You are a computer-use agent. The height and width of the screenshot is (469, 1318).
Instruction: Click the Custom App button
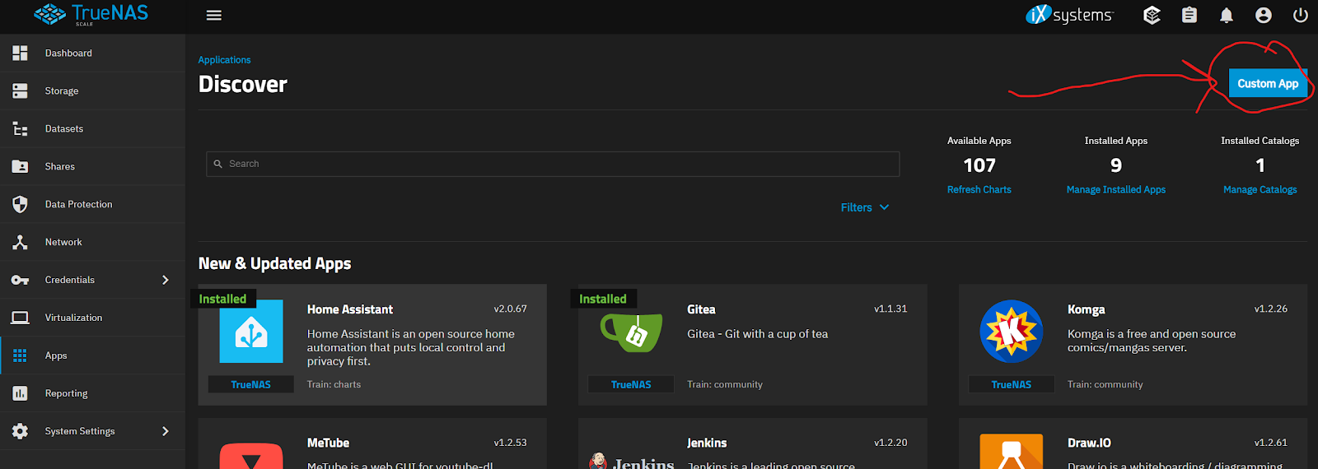tap(1268, 83)
